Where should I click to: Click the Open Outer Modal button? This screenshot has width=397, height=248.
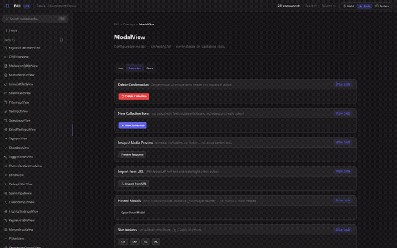point(133,213)
